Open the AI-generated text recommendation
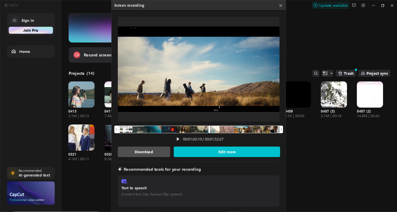This screenshot has height=212, width=397. click(31, 173)
